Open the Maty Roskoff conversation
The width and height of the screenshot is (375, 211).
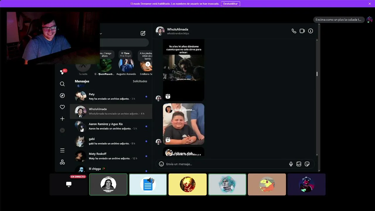[111, 156]
